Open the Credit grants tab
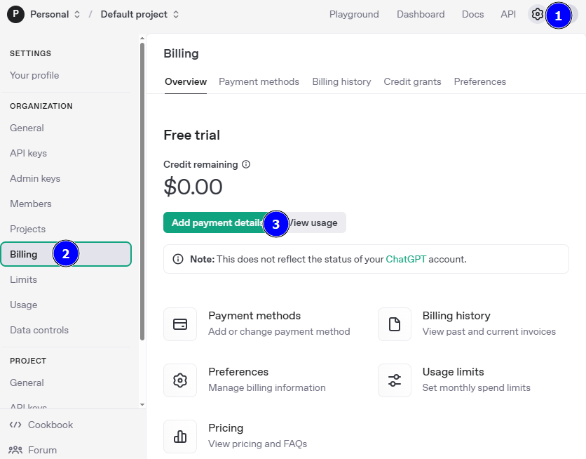This screenshot has height=459, width=586. click(412, 81)
